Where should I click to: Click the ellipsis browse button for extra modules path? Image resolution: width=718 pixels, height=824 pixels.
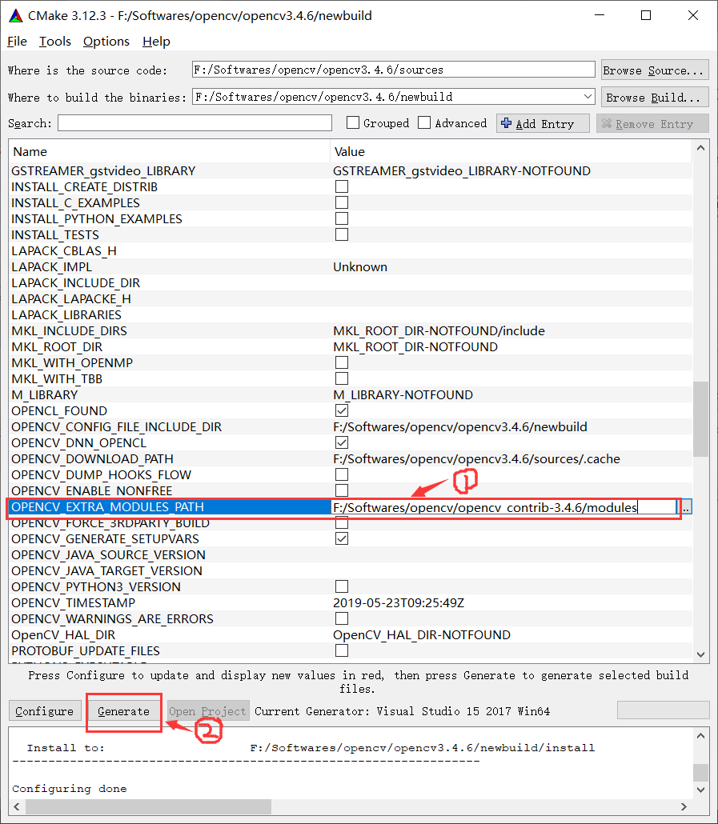click(x=686, y=507)
